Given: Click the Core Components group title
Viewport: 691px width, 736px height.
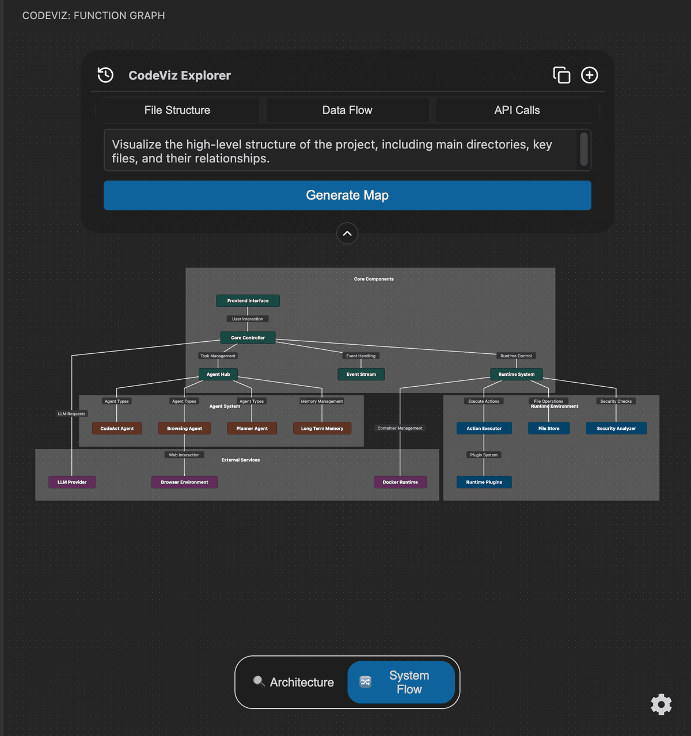Looking at the screenshot, I should [x=374, y=279].
